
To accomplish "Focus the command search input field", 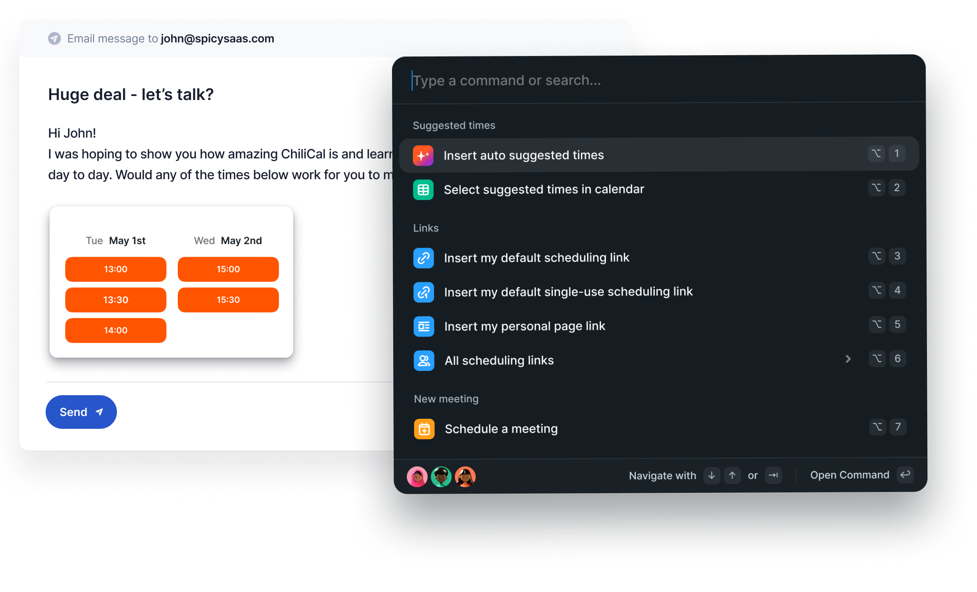I will pos(659,80).
